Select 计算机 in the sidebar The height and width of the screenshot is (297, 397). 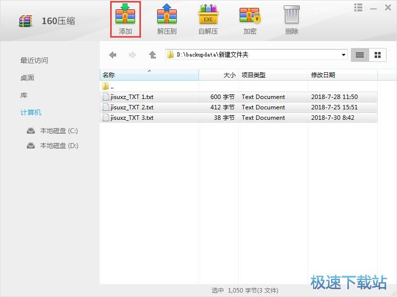coord(31,112)
